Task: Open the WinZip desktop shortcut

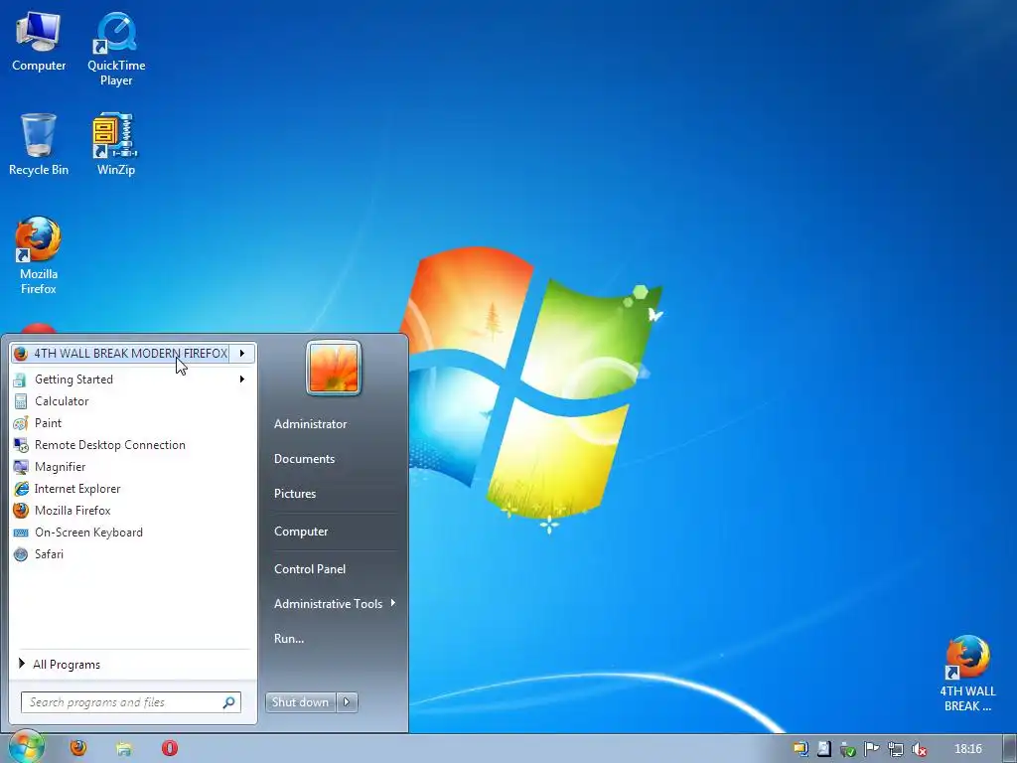Action: point(115,145)
